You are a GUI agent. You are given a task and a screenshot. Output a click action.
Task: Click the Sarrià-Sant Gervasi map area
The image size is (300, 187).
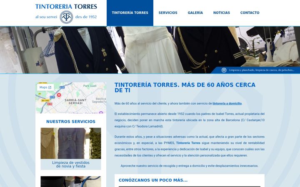pyautogui.click(x=75, y=101)
